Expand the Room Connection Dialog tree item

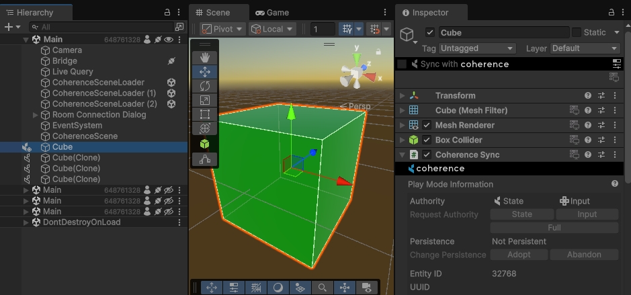[x=36, y=115]
